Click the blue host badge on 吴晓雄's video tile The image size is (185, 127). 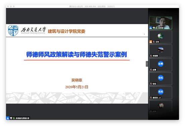[151, 28]
